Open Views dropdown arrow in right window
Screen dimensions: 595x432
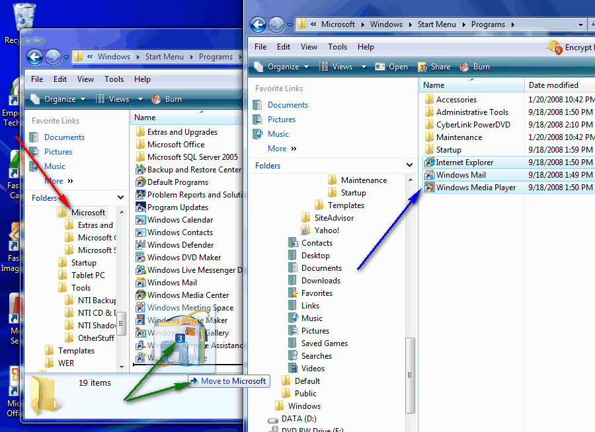coord(364,67)
